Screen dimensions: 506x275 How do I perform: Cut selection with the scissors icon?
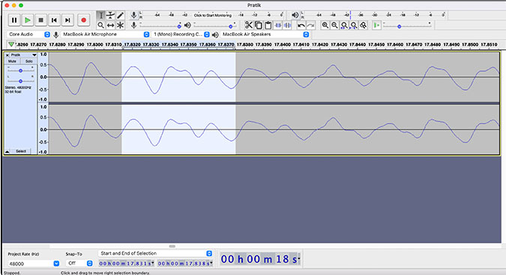click(x=248, y=25)
